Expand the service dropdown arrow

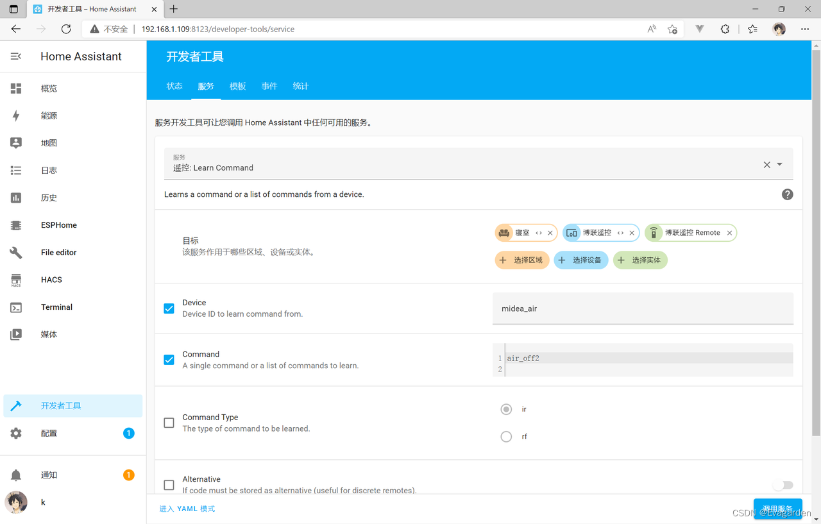(x=780, y=165)
